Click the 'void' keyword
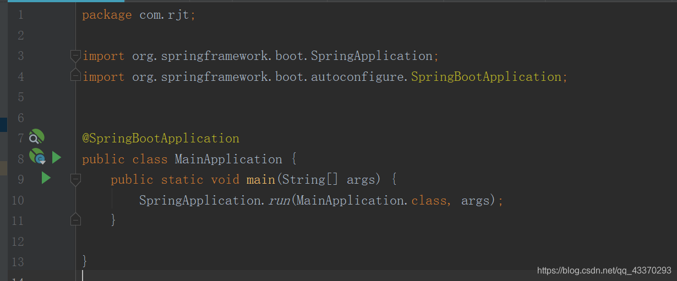 [x=225, y=179]
